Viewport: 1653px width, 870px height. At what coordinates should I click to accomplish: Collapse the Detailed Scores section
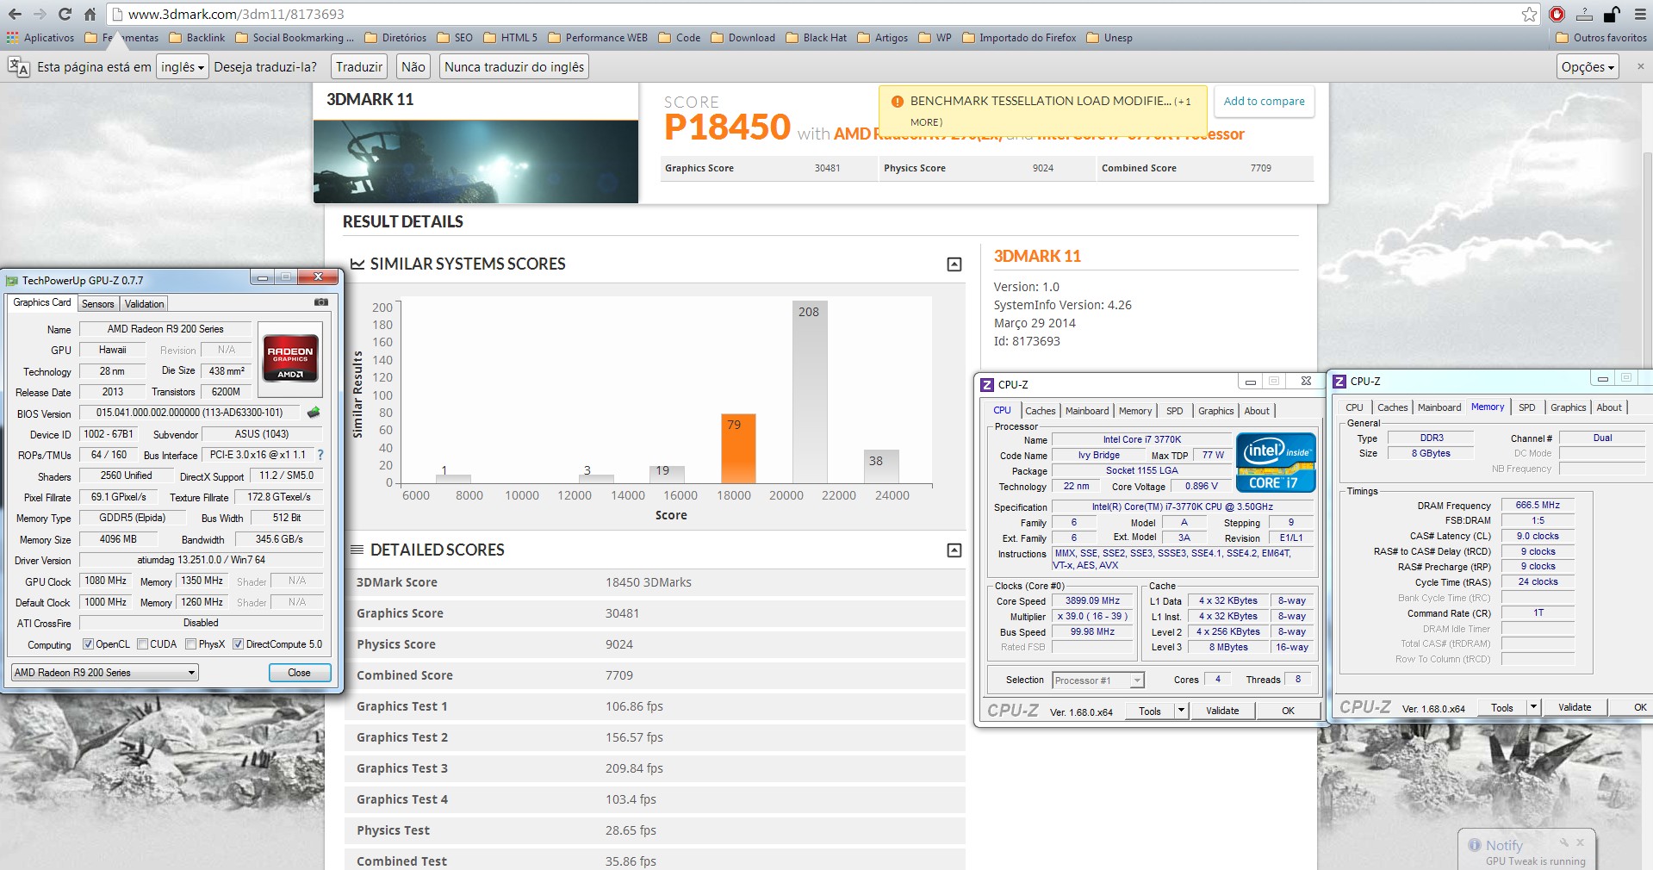coord(954,550)
